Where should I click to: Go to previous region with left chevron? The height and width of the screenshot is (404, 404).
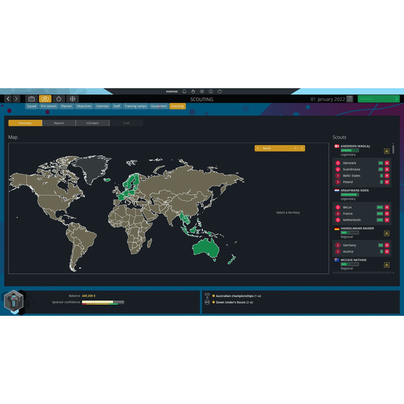(x=258, y=148)
